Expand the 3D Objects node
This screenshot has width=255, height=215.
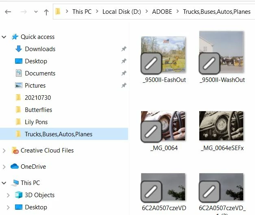coord(8,195)
